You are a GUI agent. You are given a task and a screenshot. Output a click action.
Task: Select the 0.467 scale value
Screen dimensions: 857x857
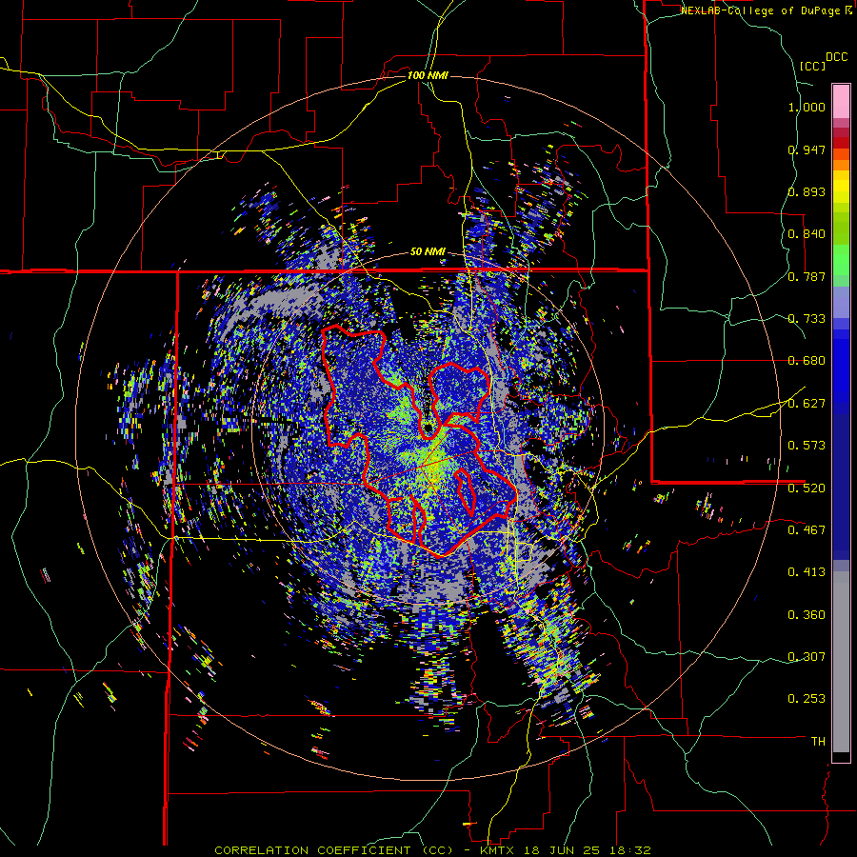(807, 529)
